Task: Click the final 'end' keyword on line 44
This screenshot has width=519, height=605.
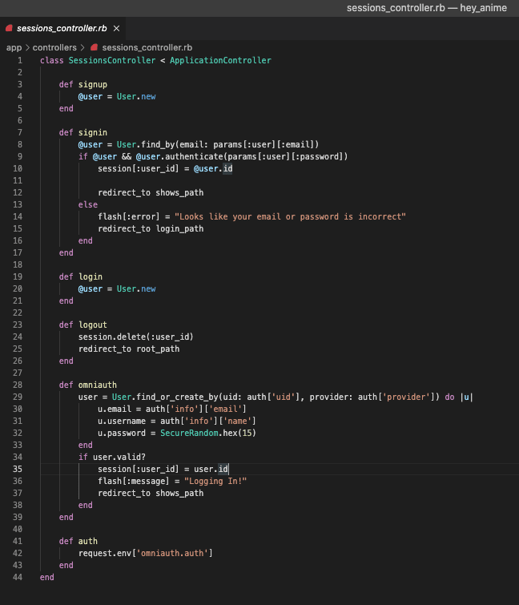Action: pos(47,577)
